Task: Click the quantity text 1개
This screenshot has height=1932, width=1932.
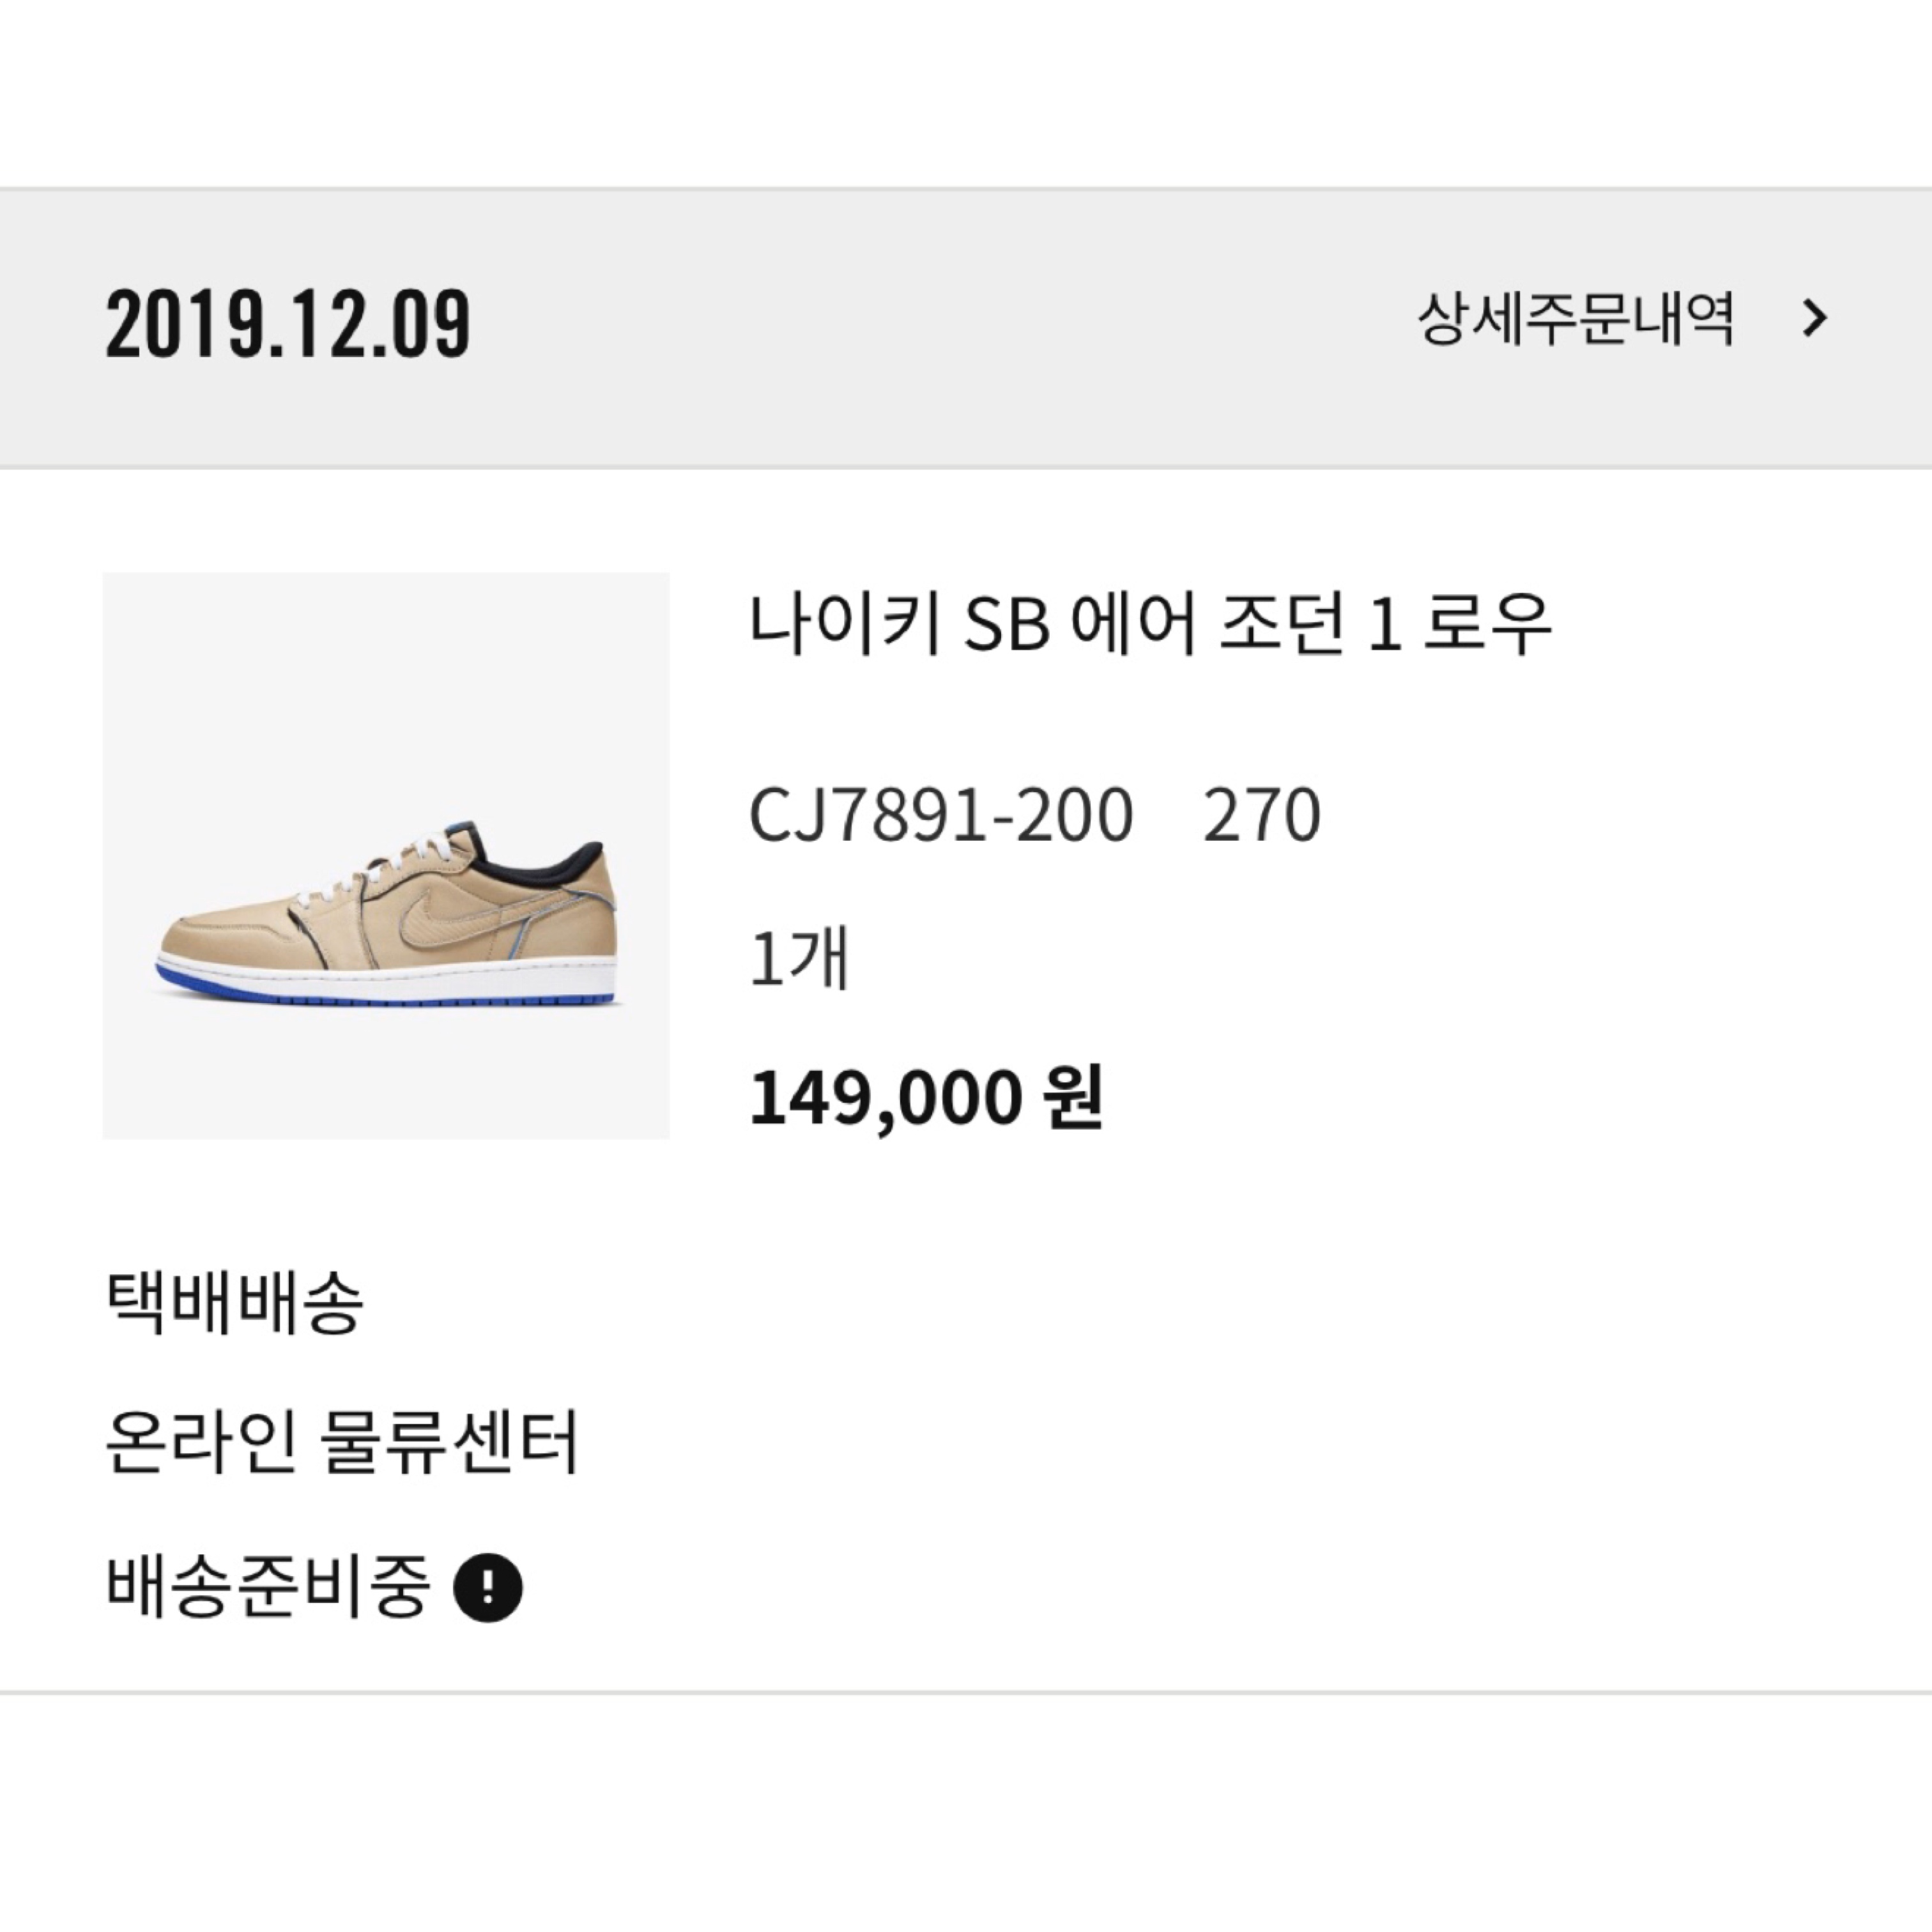Action: (799, 957)
